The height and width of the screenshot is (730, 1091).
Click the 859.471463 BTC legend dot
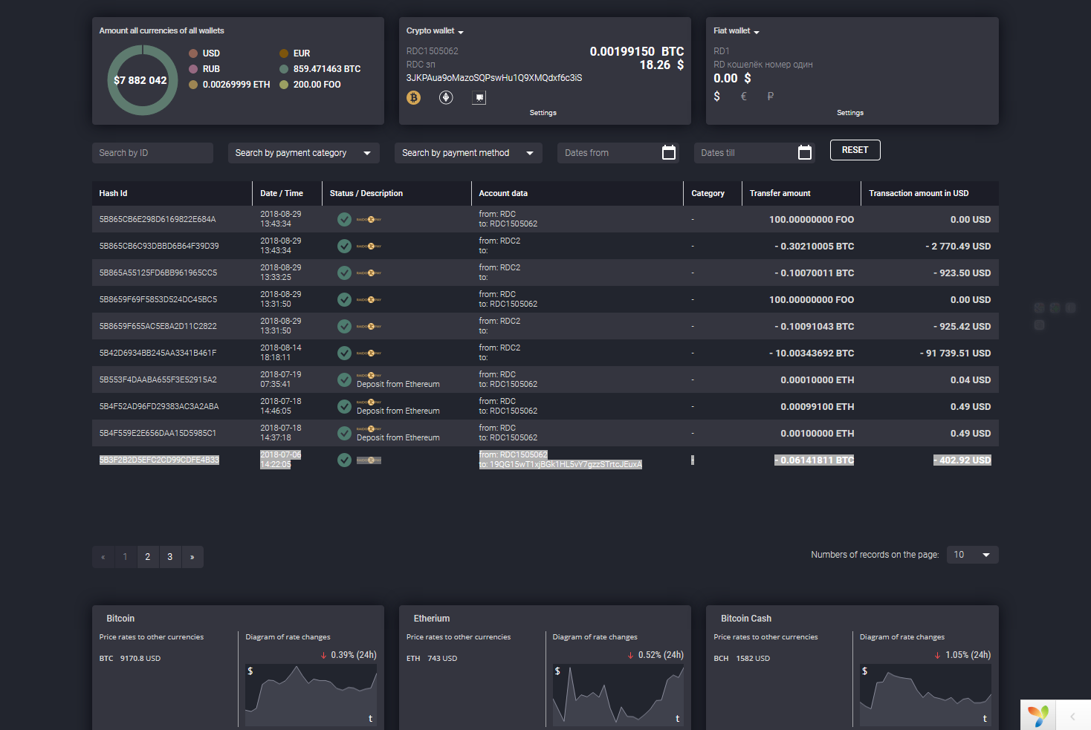click(x=284, y=69)
